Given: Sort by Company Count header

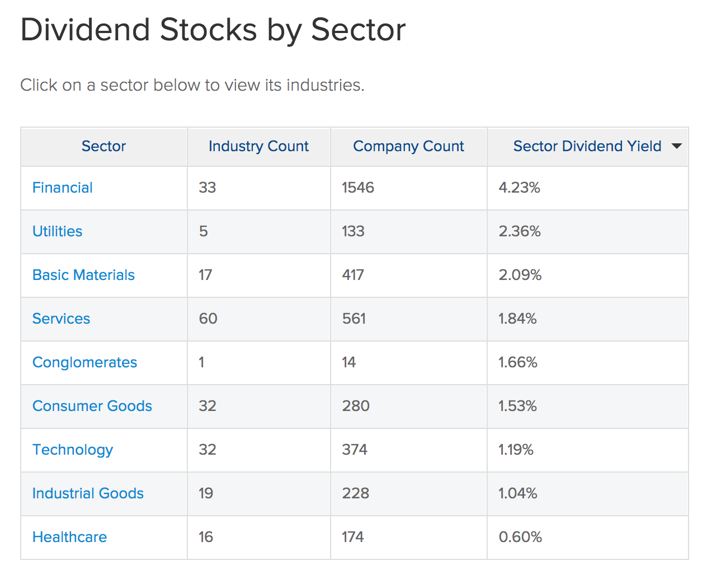Looking at the screenshot, I should tap(408, 146).
